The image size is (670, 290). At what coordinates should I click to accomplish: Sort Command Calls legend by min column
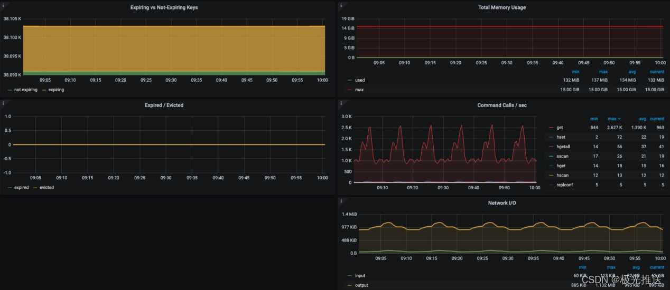pos(594,119)
